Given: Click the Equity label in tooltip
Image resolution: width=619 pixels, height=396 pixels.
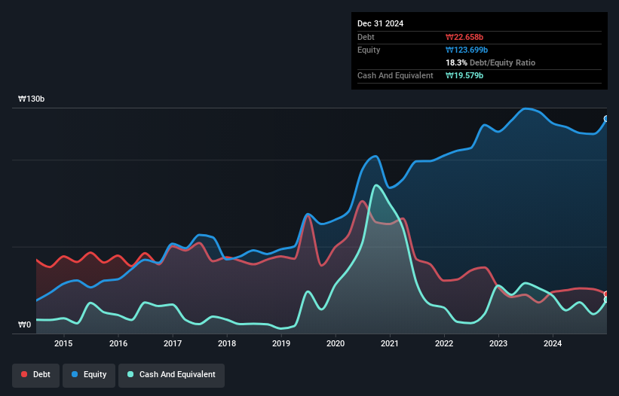Looking at the screenshot, I should pos(369,50).
